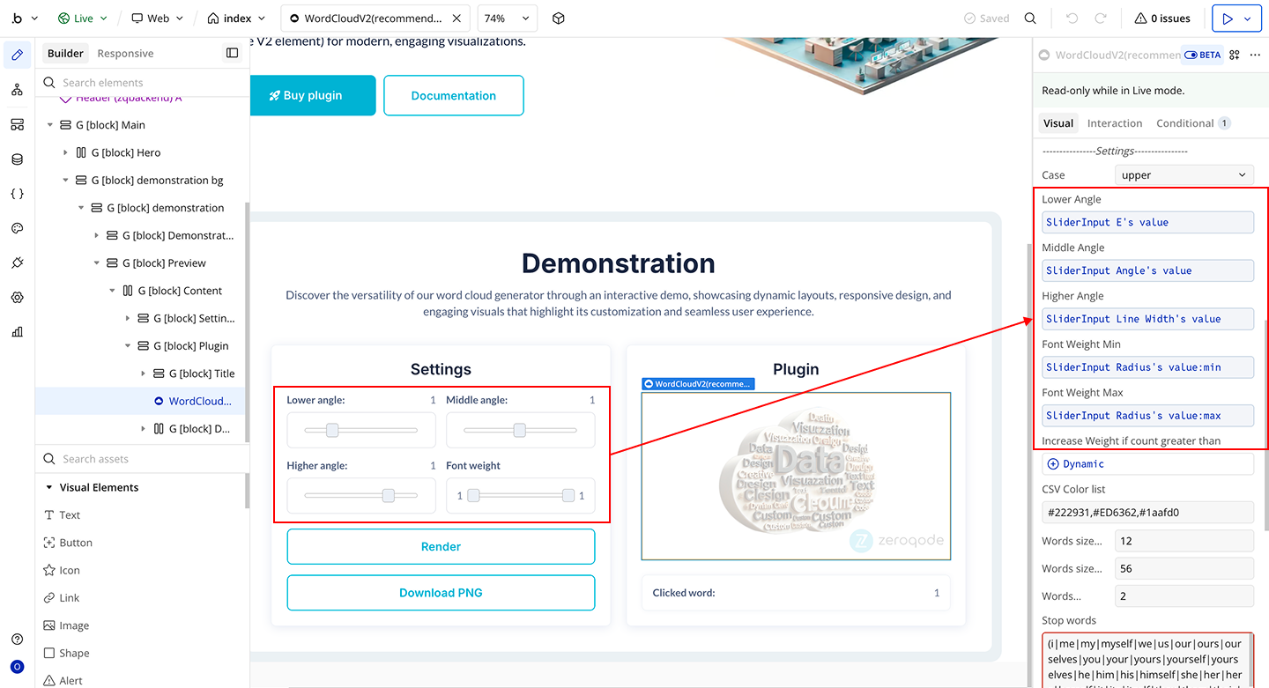Click the redo arrow
This screenshot has width=1269, height=688.
pyautogui.click(x=1101, y=18)
